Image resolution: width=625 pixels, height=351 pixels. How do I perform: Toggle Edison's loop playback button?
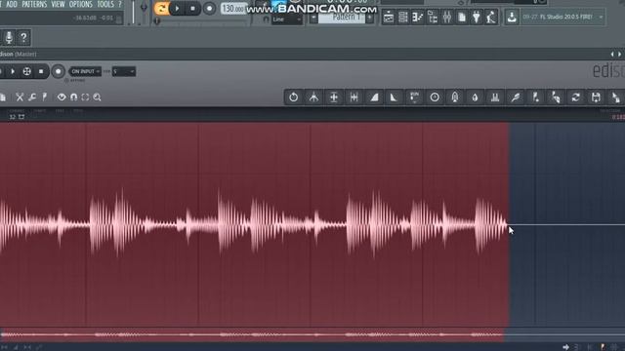click(26, 71)
